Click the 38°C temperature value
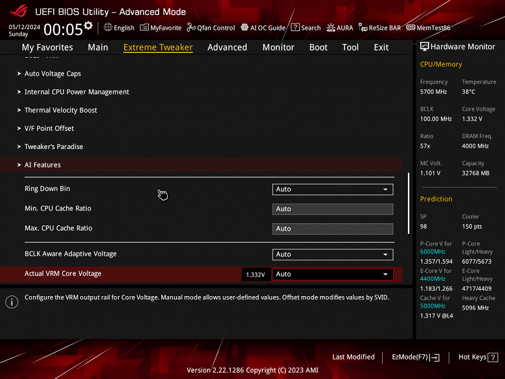 tap(469, 92)
